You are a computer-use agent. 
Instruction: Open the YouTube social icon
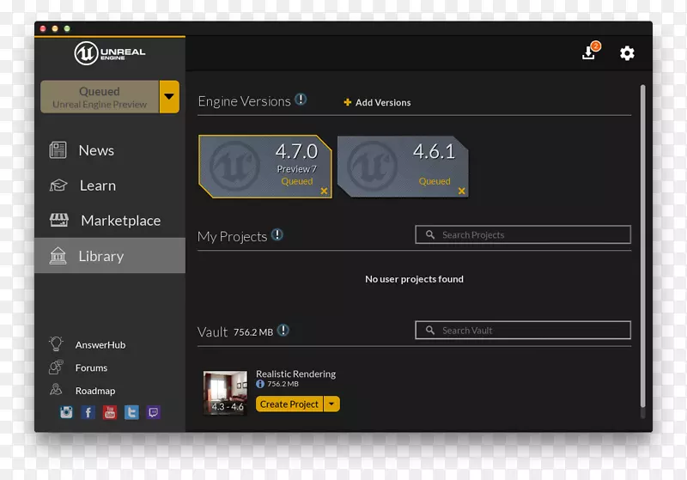click(x=110, y=412)
